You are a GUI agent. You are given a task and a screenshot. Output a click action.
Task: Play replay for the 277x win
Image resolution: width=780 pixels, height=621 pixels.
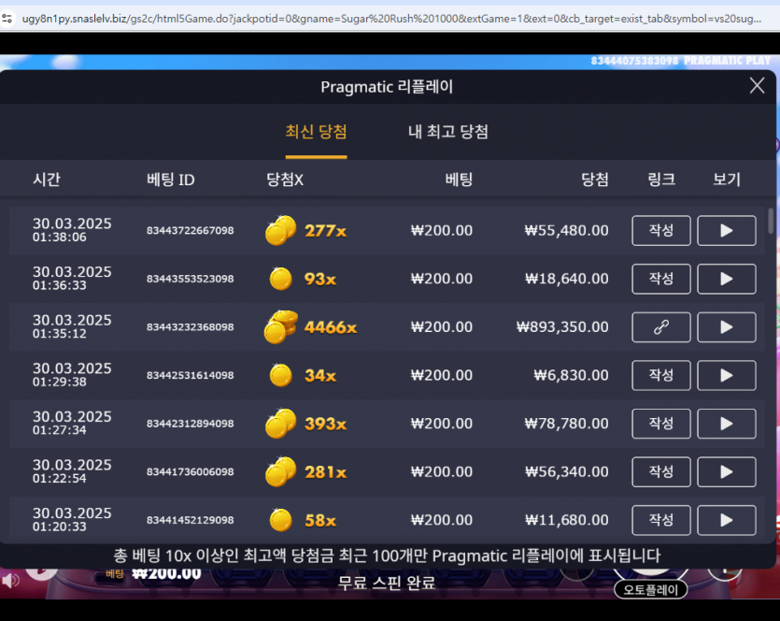[726, 231]
